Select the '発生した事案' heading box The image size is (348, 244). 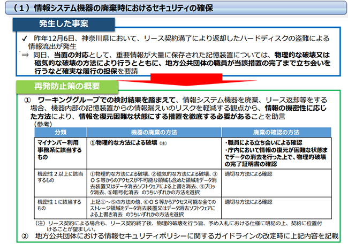64,24
